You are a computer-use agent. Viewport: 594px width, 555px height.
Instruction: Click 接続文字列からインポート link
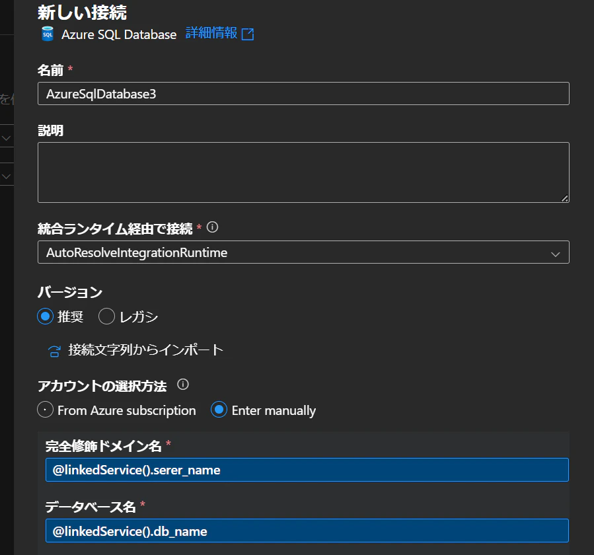click(x=146, y=350)
